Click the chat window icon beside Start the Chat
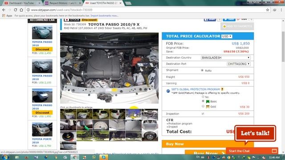285x160 pixels. point(274,151)
